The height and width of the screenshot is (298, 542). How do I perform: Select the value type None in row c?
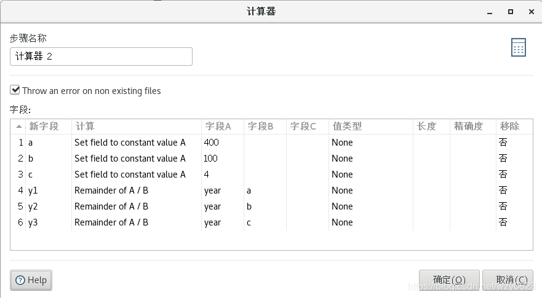342,174
